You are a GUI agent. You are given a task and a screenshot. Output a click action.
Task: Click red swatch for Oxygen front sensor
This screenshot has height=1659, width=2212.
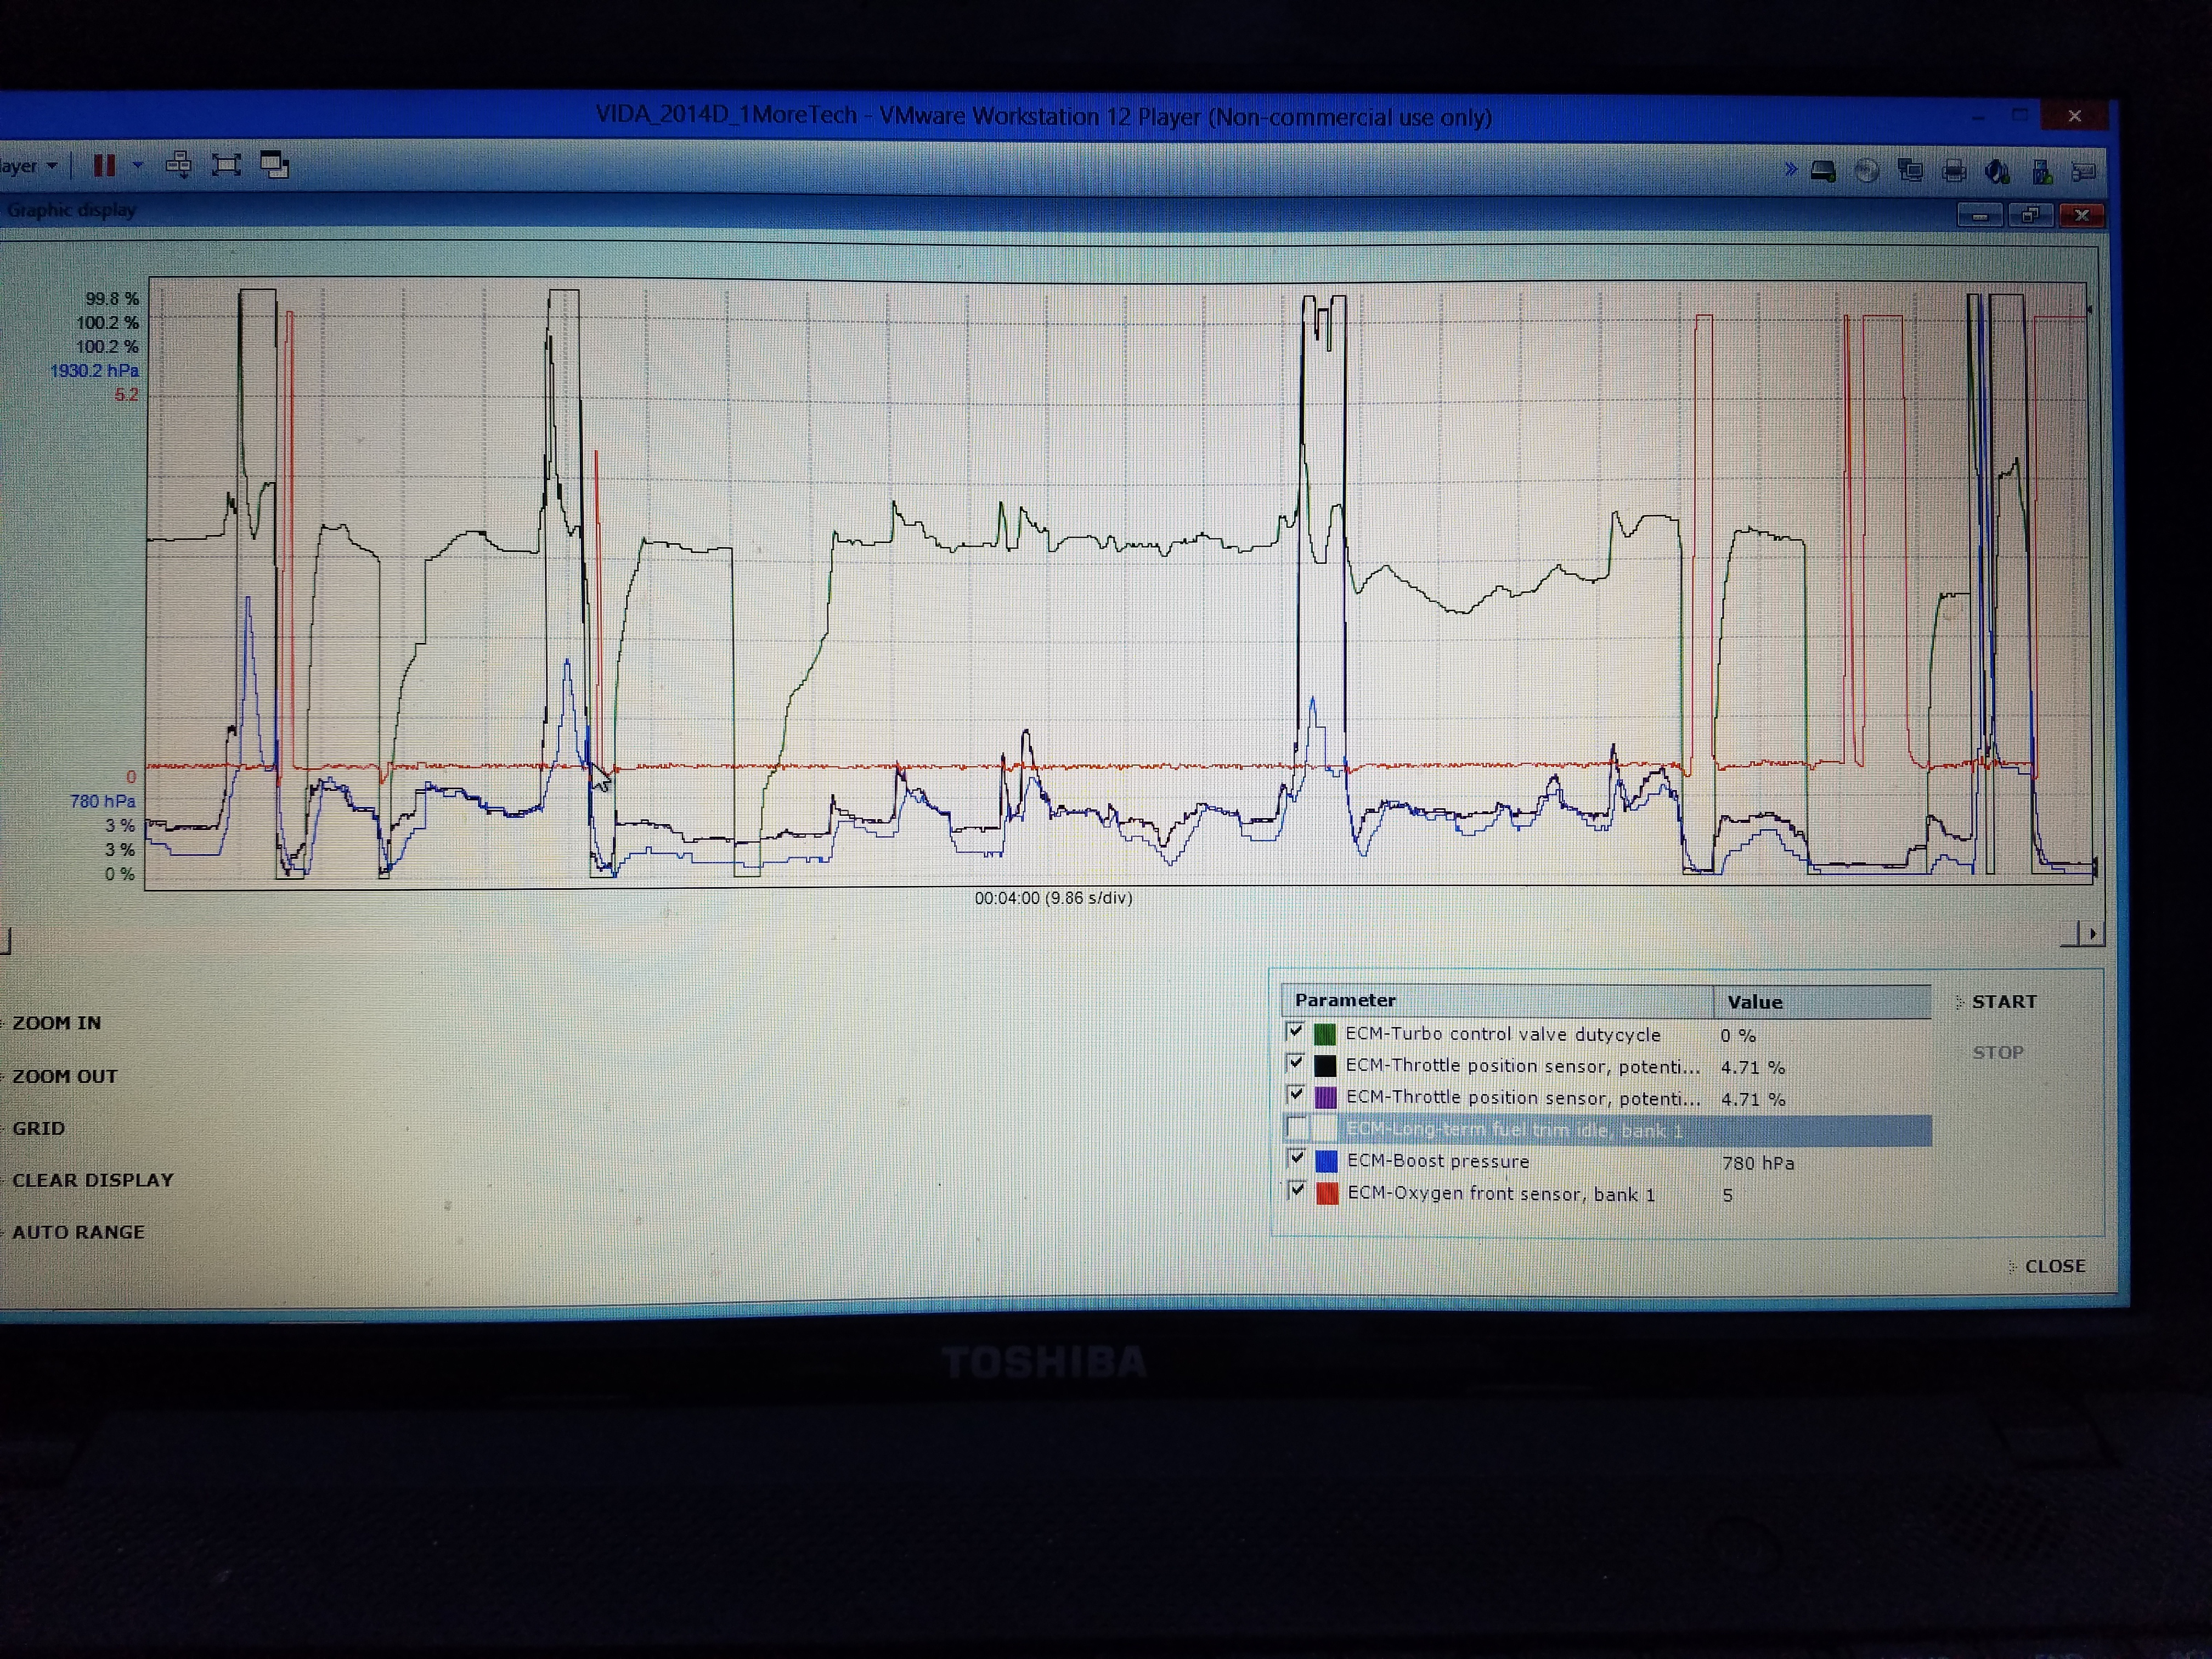pyautogui.click(x=1327, y=1193)
